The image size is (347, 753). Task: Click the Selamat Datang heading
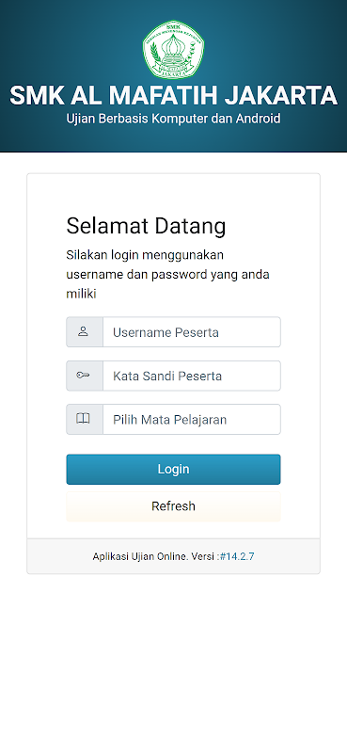click(146, 226)
